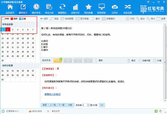The height and width of the screenshot is (114, 167).
Task: Open the 题库练习 tab
Action: tap(23, 9)
